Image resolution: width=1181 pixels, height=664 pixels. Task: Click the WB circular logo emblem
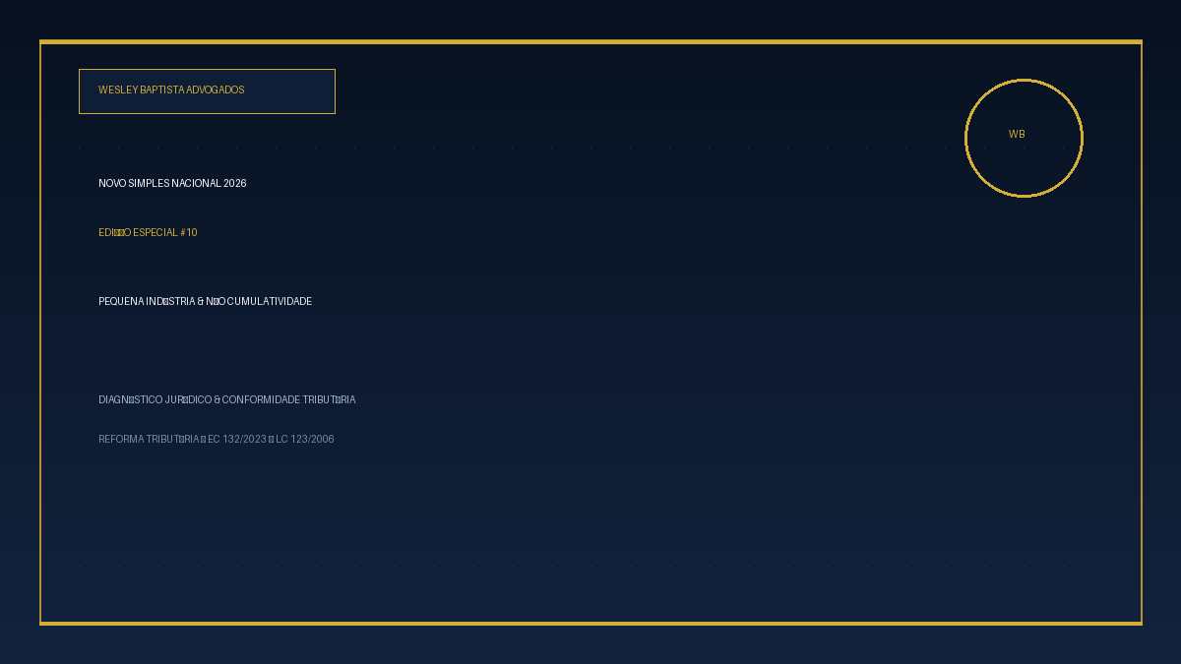click(1024, 138)
